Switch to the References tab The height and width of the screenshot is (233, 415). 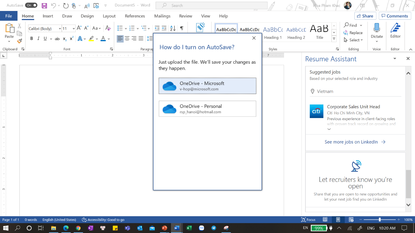[x=135, y=16]
